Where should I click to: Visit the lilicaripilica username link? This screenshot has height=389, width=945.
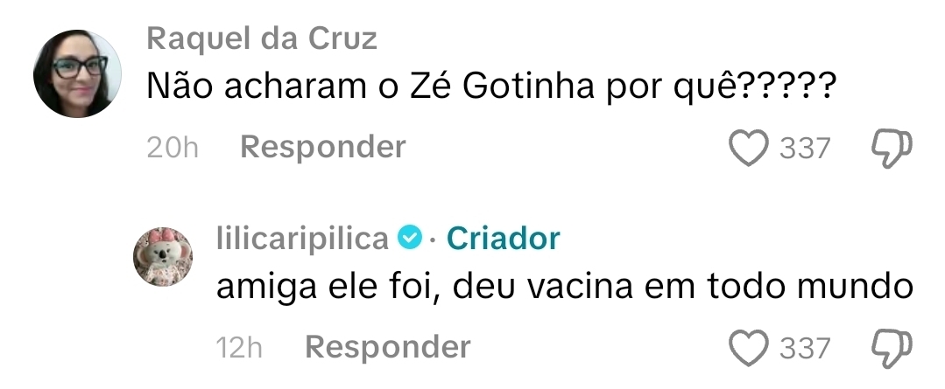[x=302, y=238]
